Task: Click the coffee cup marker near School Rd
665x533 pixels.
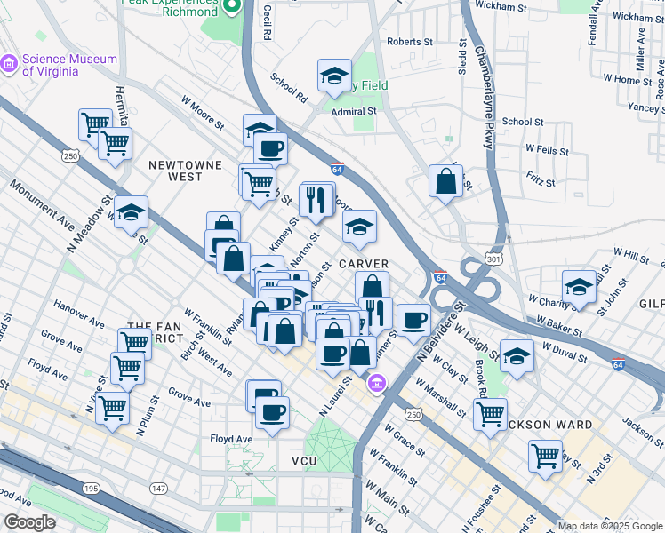Action: tap(270, 150)
